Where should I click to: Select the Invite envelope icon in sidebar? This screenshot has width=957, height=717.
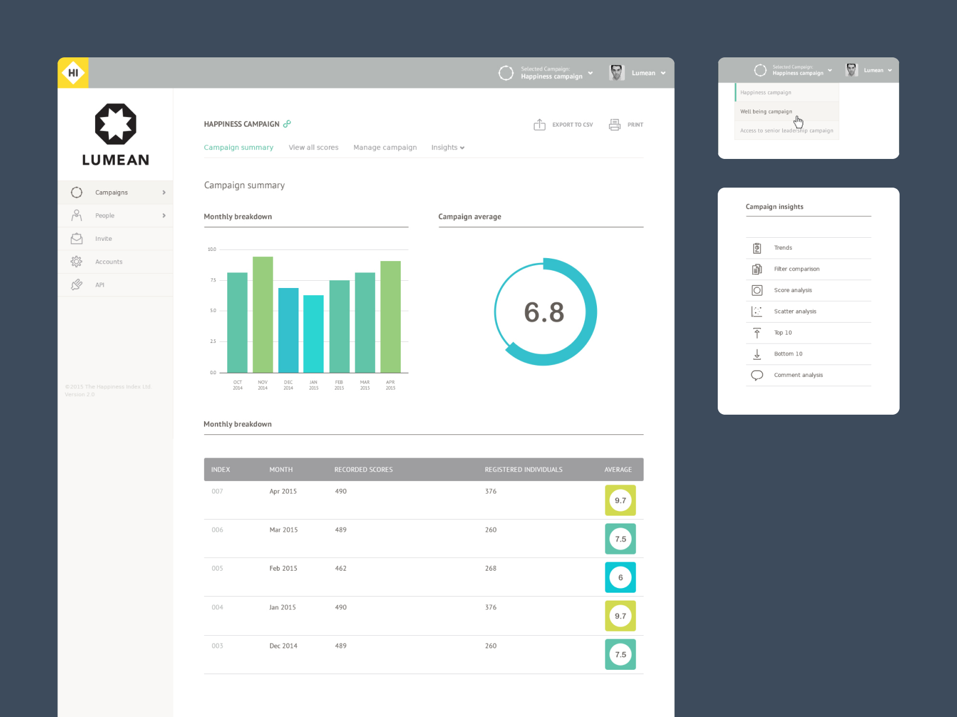(x=77, y=238)
